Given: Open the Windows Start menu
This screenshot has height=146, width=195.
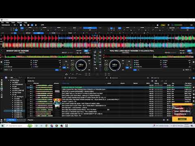Looking at the screenshot, I should pos(2,126).
